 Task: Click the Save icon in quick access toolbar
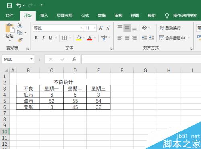pyautogui.click(x=9, y=6)
